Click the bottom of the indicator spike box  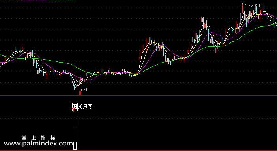(75, 149)
